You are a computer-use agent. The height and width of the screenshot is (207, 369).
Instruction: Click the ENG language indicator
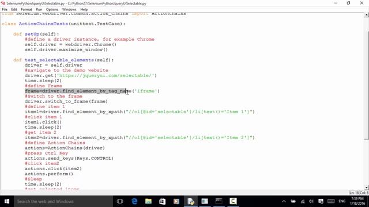coord(342,201)
